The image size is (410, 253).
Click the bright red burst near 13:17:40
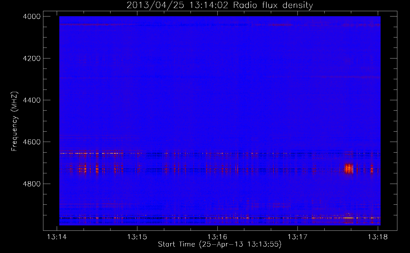349,168
